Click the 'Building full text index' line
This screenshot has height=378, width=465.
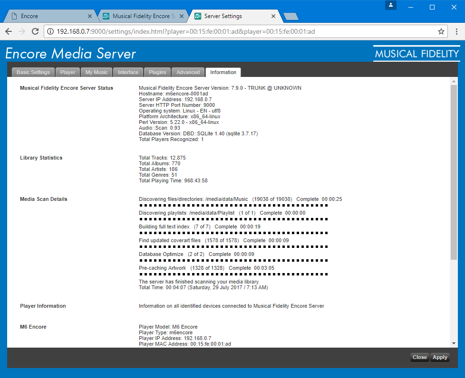200,227
